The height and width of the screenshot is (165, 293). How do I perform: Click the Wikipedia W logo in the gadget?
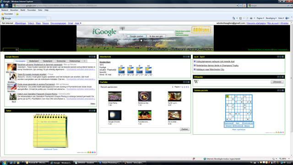[x=196, y=82]
